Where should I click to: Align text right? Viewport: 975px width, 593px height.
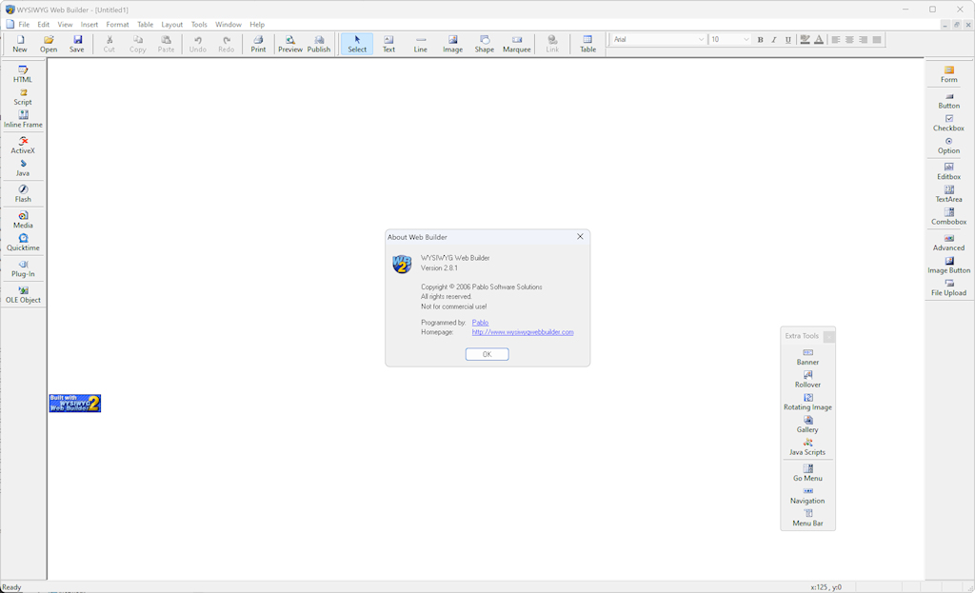click(863, 39)
